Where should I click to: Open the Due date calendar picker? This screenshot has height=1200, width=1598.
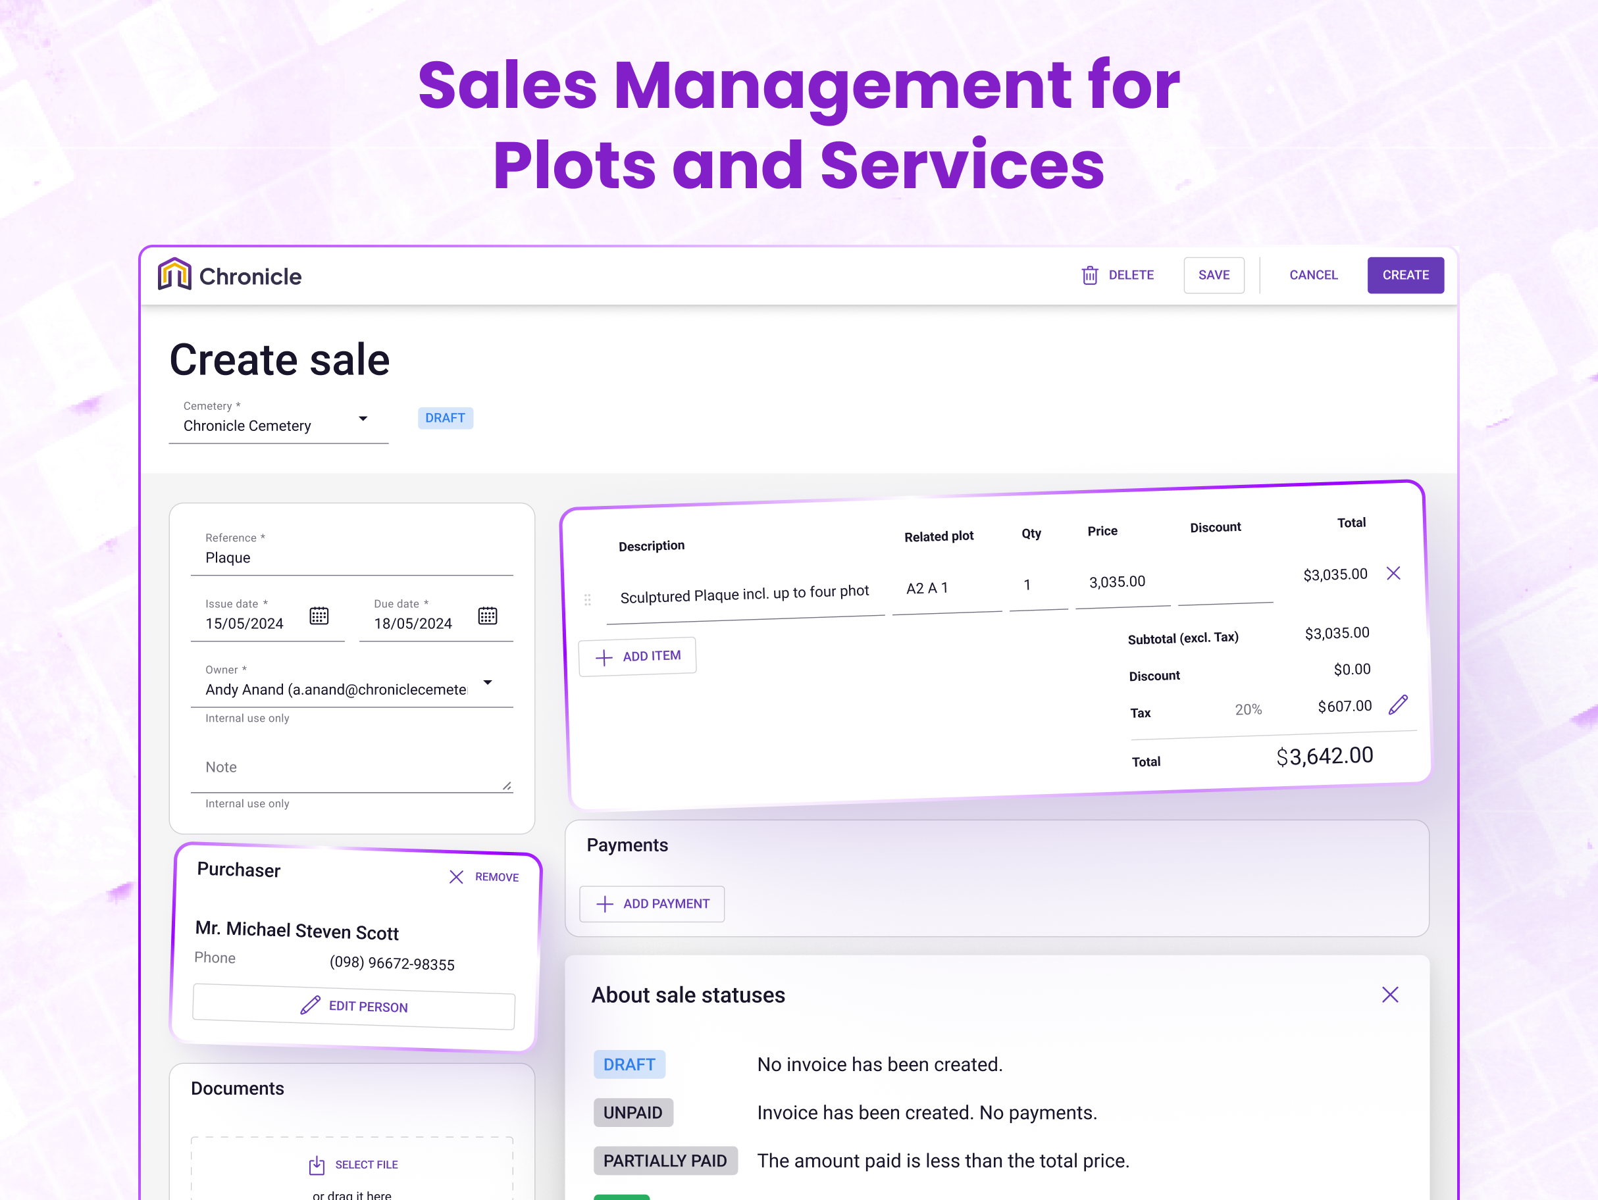pyautogui.click(x=488, y=616)
